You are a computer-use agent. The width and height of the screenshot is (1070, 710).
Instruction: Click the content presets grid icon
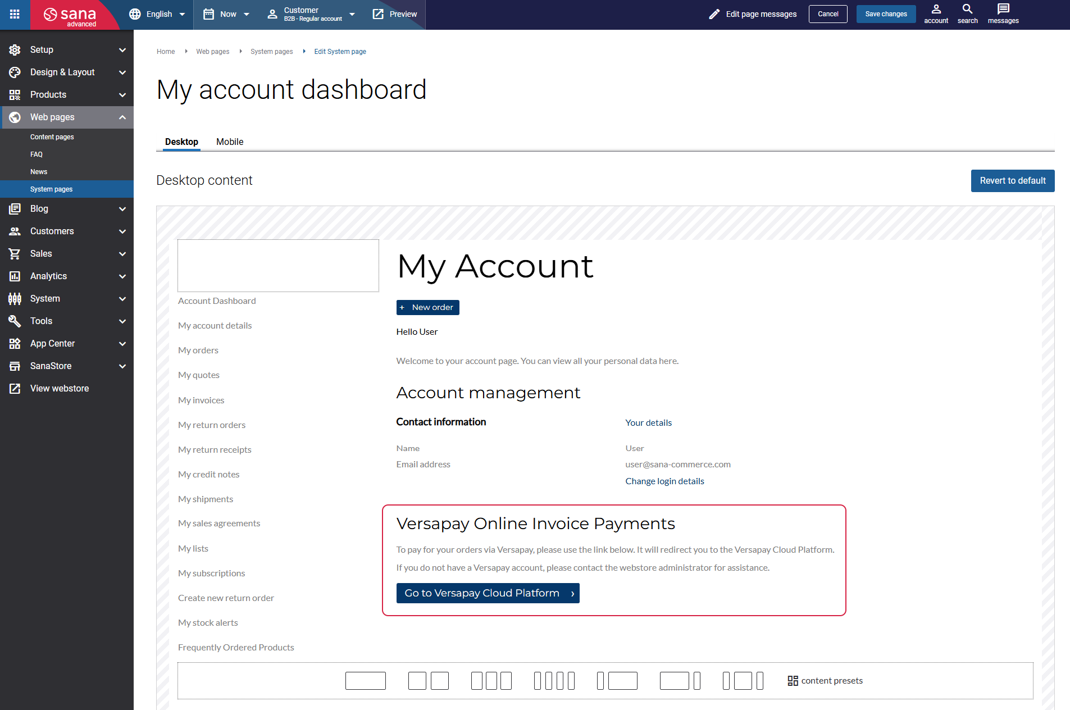point(793,681)
